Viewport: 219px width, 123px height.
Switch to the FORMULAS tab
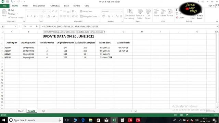(55, 6)
